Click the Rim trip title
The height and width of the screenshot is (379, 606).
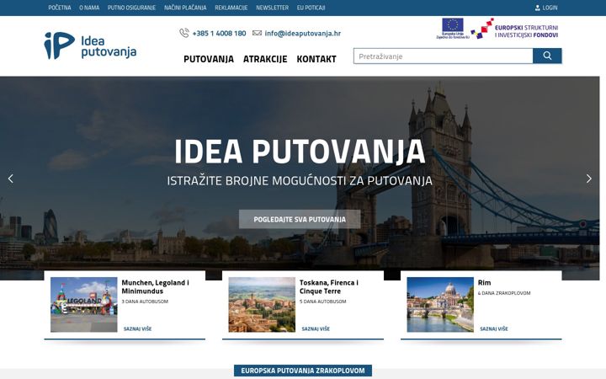pos(484,283)
